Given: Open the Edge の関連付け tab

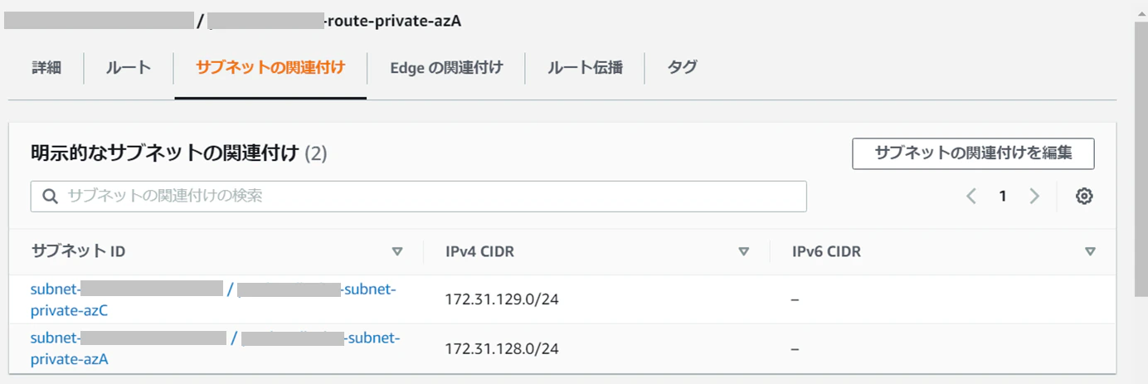Looking at the screenshot, I should tap(446, 68).
